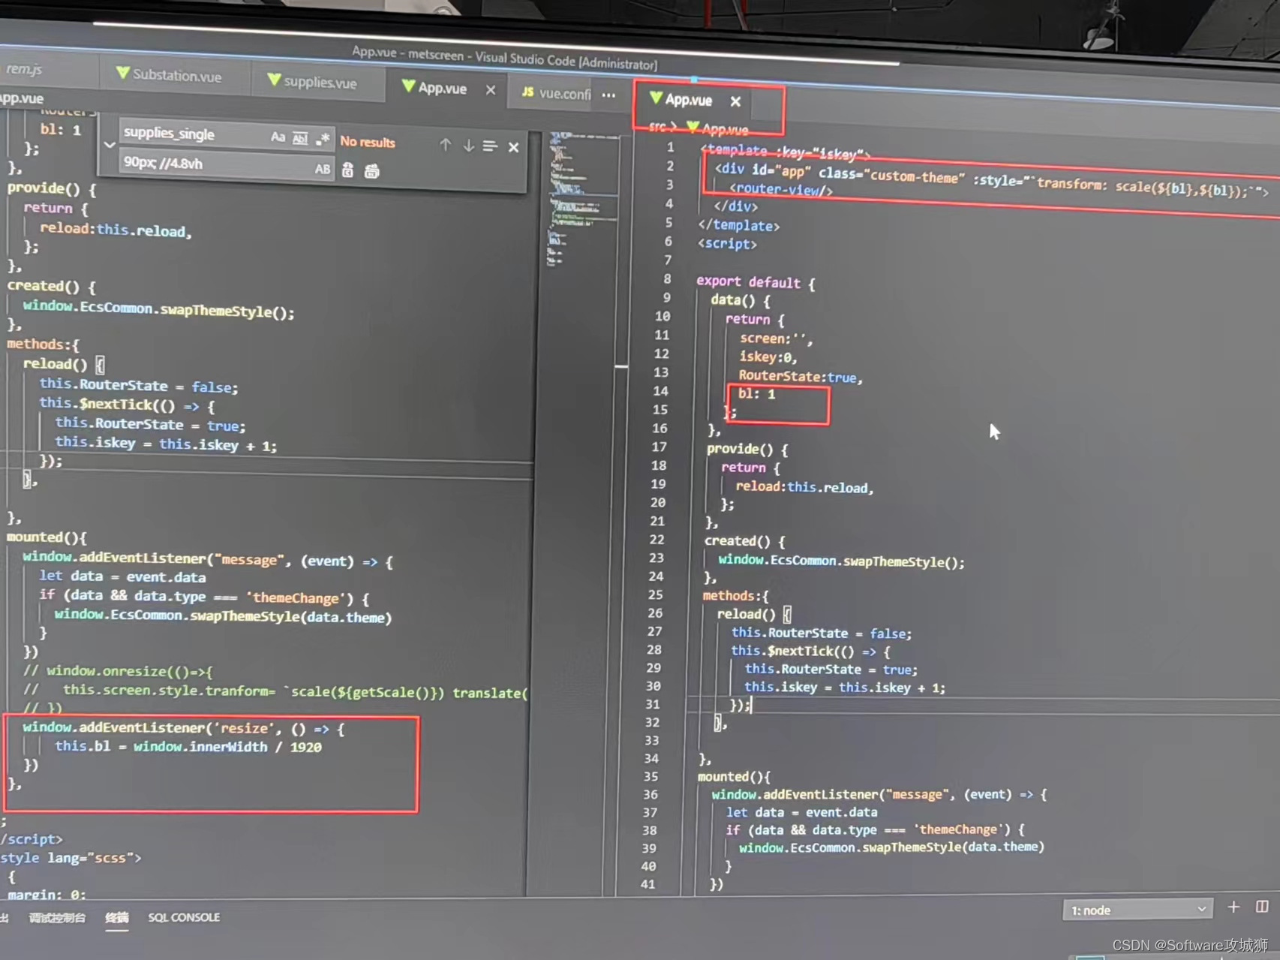Click 'methods:{' in left editor
Screen dimensions: 1280x960
coord(43,344)
